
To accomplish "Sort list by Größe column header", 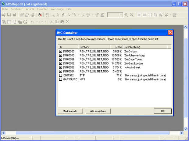I will (x=116, y=47).
